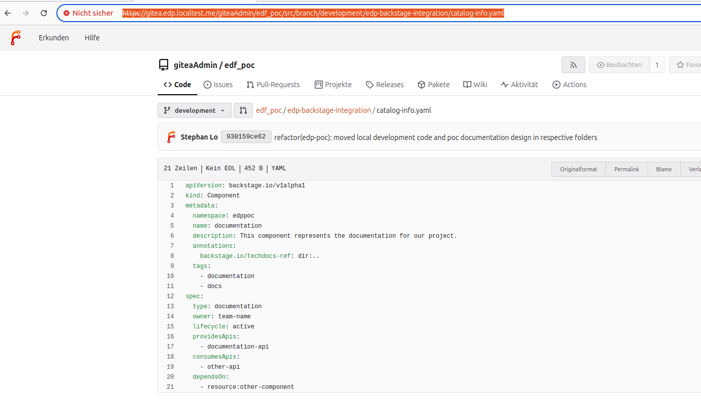Image resolution: width=701 pixels, height=411 pixels.
Task: Open the Pakete tab
Action: [434, 85]
